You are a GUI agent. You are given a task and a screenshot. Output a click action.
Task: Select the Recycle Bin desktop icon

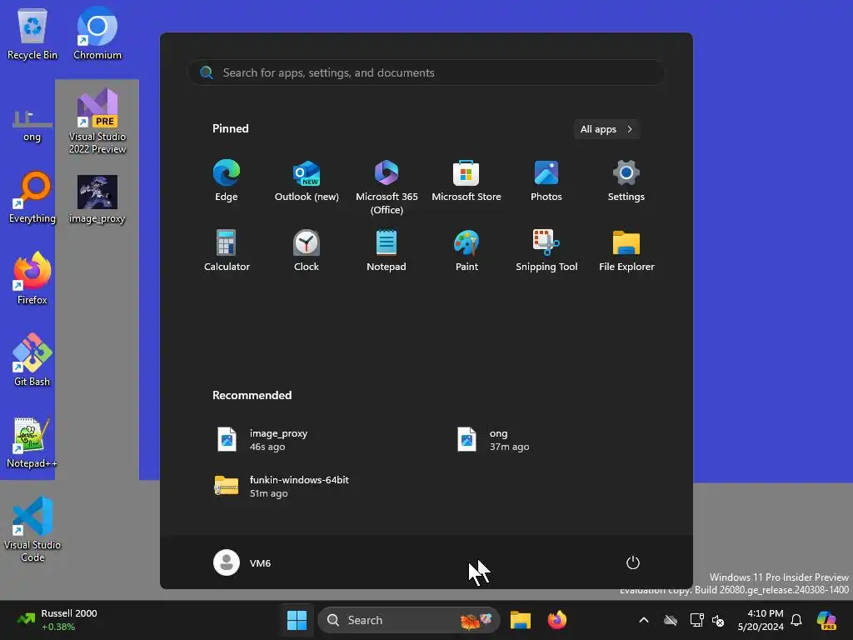coord(32,33)
